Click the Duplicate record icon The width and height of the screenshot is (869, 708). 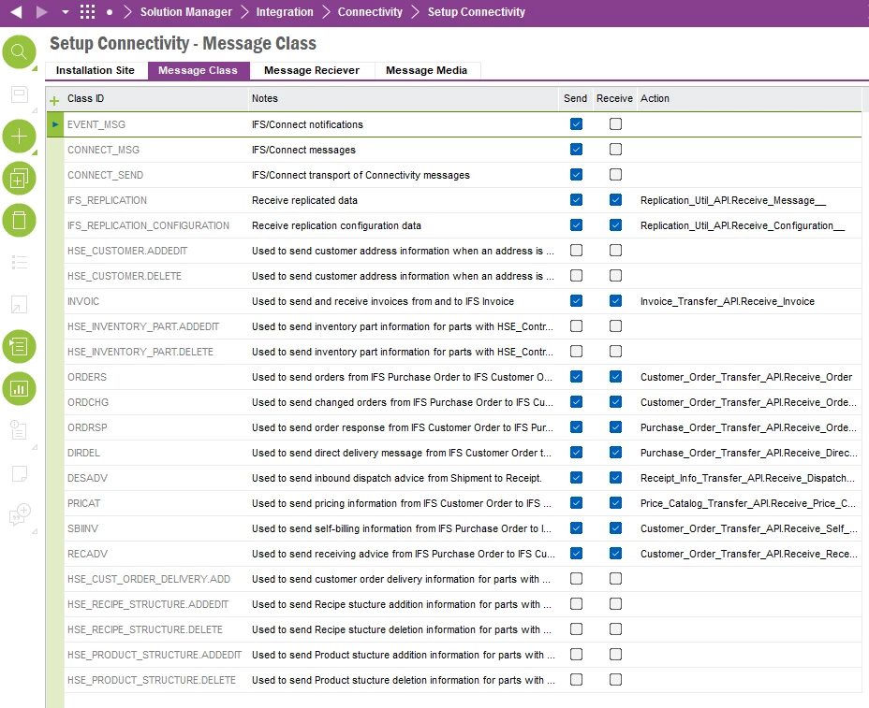pyautogui.click(x=19, y=178)
